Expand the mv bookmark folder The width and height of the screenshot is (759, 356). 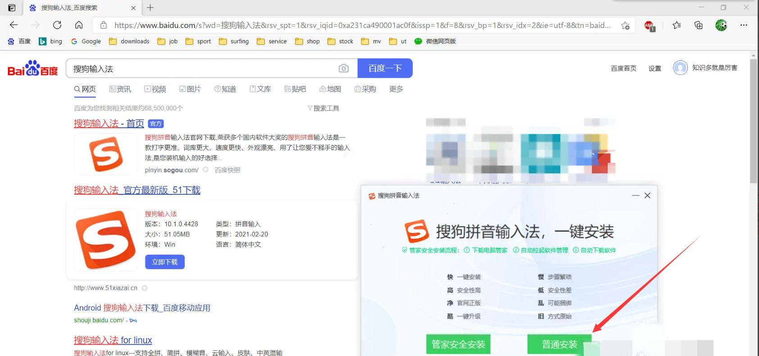(371, 41)
